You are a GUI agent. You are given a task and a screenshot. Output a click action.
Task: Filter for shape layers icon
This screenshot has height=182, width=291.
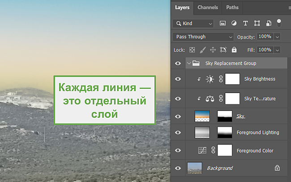(x=257, y=23)
